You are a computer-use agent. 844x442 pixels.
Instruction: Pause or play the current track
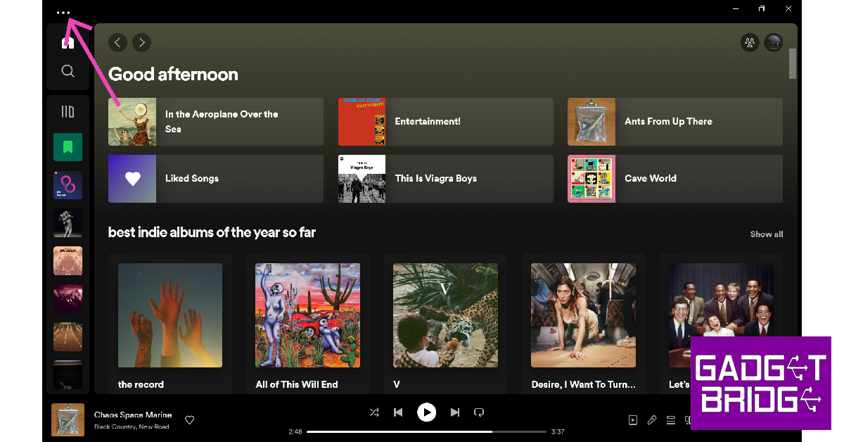click(426, 412)
